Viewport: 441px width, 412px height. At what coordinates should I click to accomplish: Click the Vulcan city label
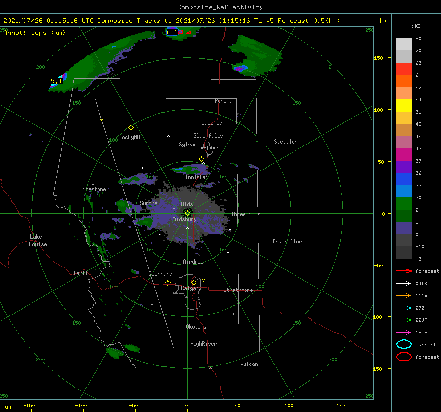coord(249,364)
